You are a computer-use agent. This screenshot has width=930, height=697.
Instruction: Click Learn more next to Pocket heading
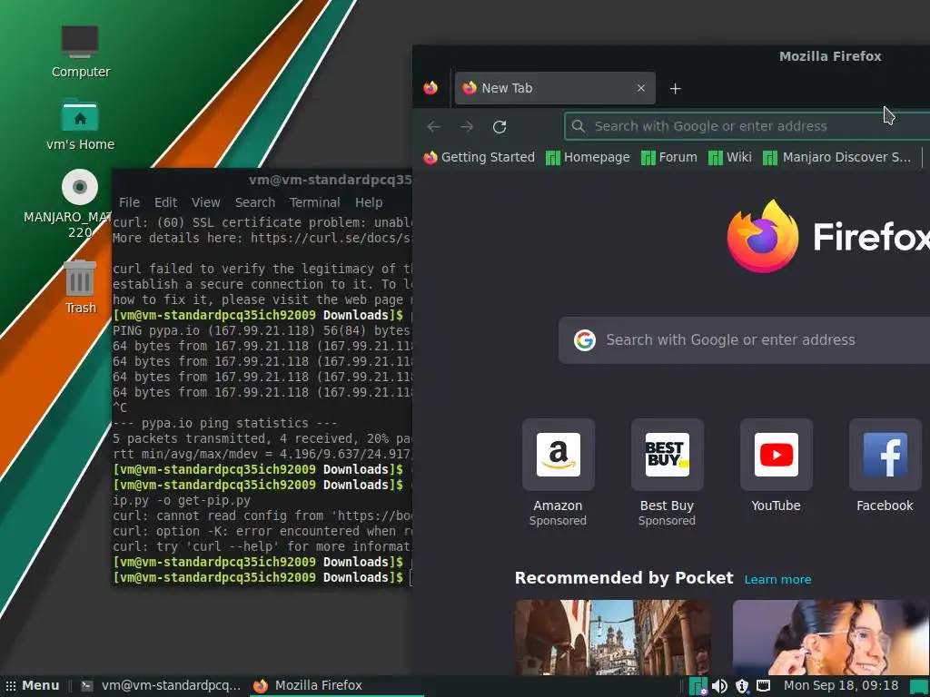(777, 580)
